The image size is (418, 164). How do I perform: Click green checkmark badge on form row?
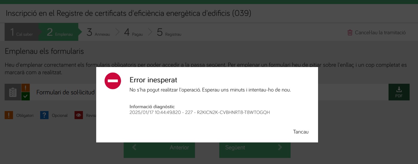pyautogui.click(x=26, y=96)
